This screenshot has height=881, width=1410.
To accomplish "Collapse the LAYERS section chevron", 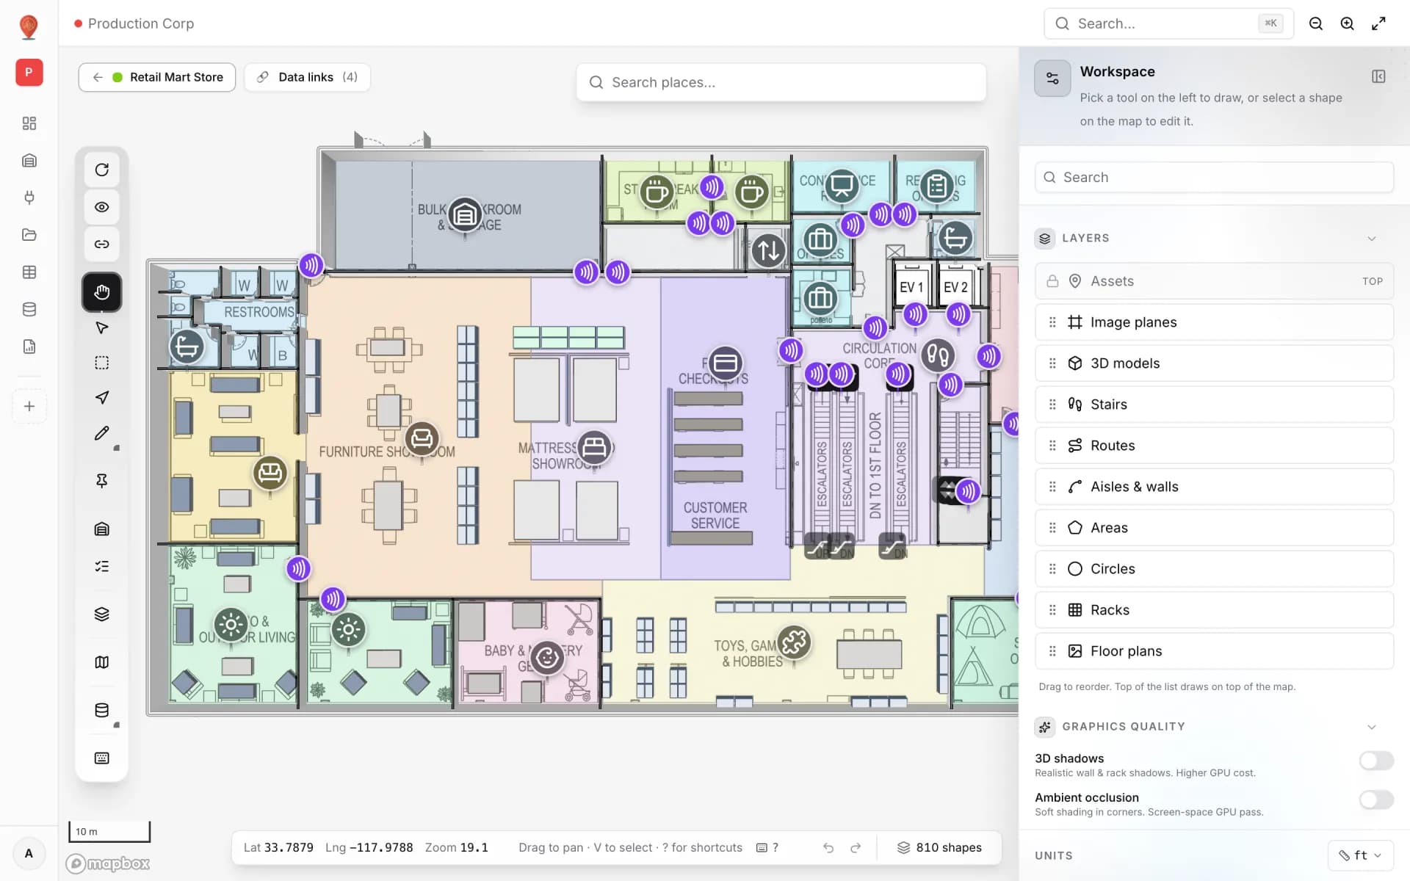I will click(x=1371, y=239).
